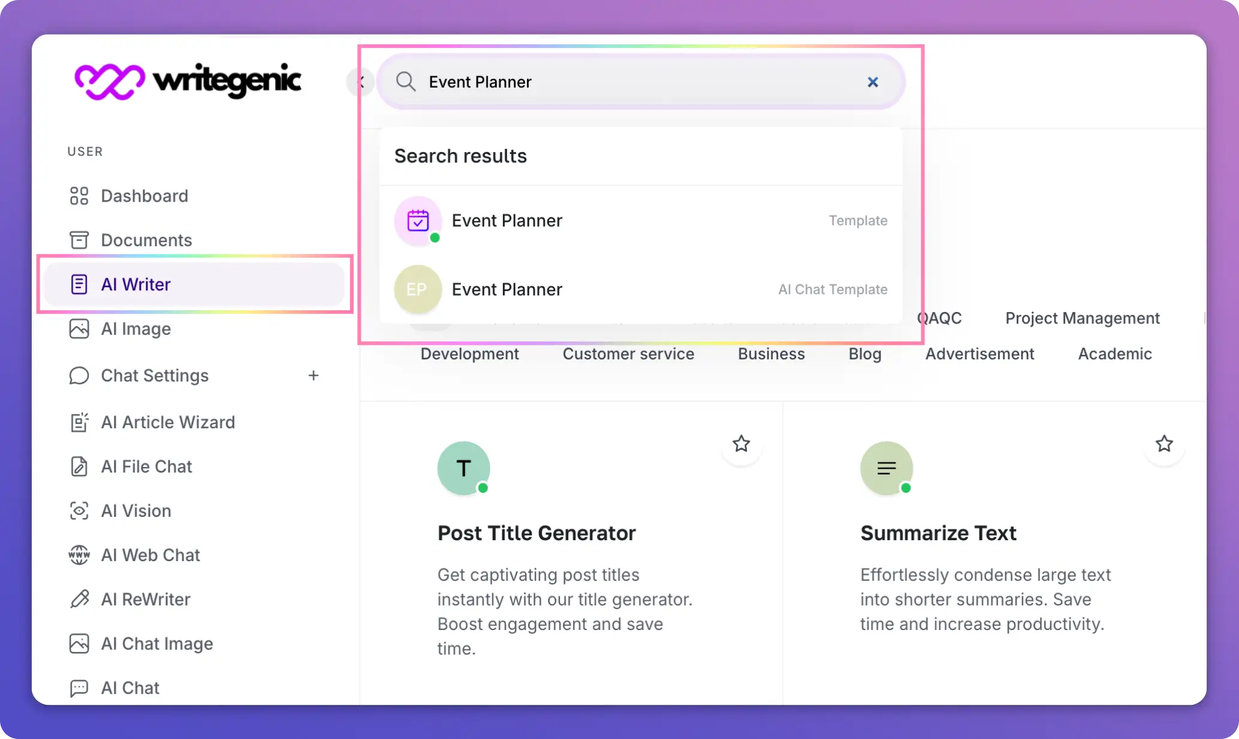Click the Documents archive box icon

click(x=79, y=240)
